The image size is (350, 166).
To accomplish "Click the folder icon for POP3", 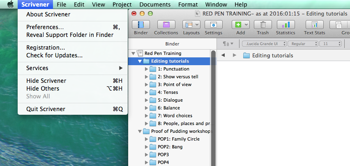I will pyautogui.click(x=153, y=155).
